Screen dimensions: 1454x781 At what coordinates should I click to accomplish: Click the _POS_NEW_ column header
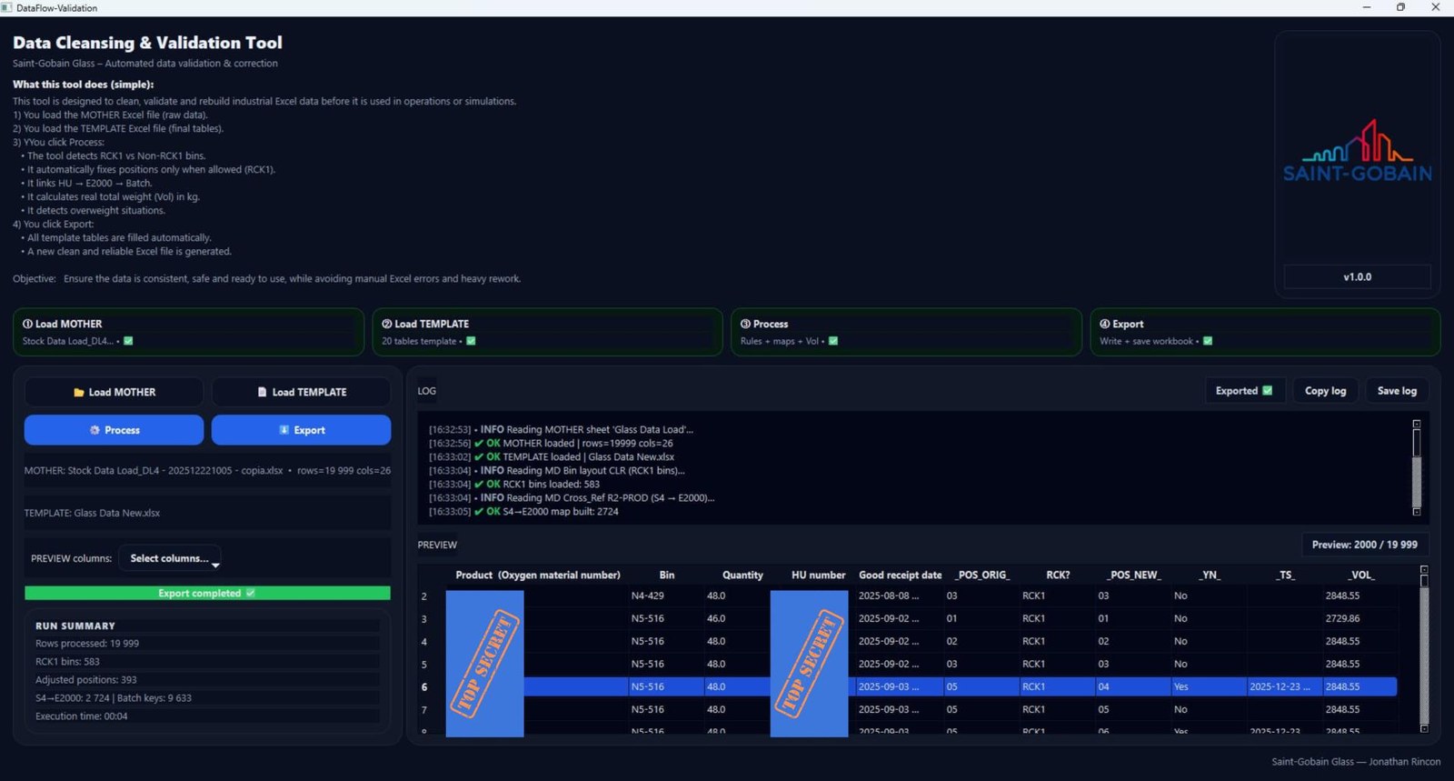pos(1133,575)
